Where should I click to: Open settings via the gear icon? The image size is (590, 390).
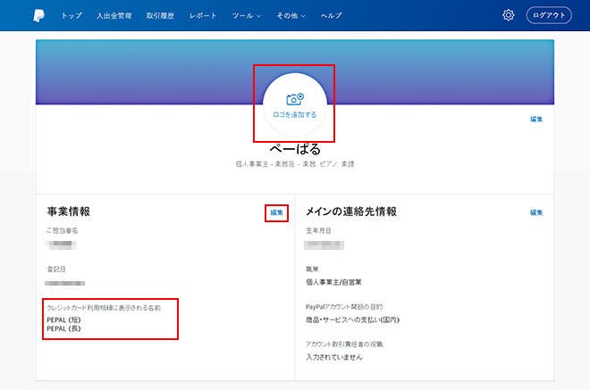[x=509, y=15]
